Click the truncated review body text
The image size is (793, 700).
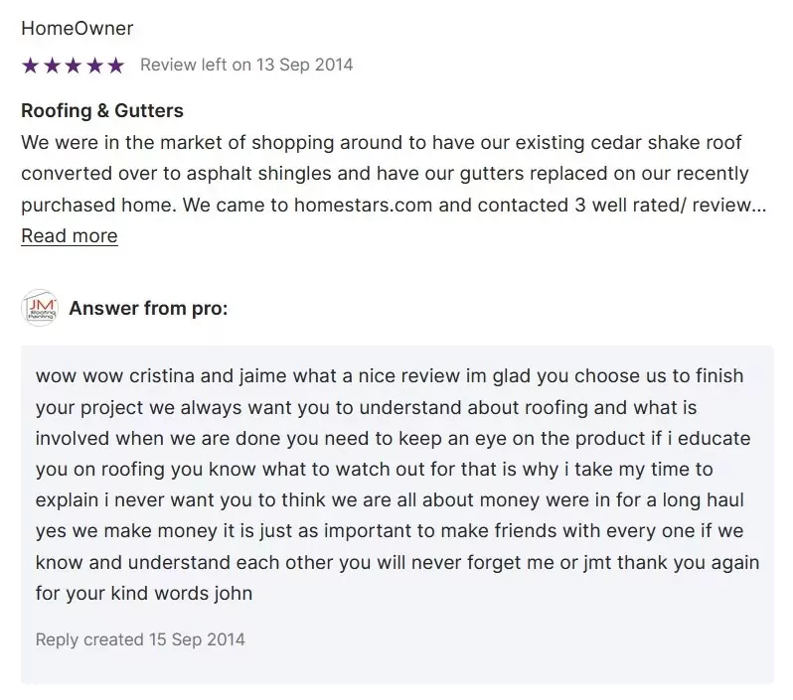394,174
